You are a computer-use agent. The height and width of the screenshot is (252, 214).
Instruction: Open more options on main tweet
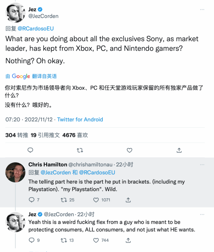tap(202, 10)
